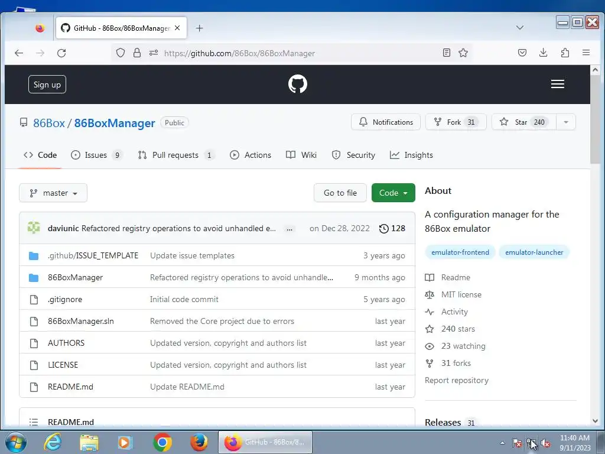Select the Code repository tab
Image resolution: width=605 pixels, height=454 pixels.
(x=40, y=155)
